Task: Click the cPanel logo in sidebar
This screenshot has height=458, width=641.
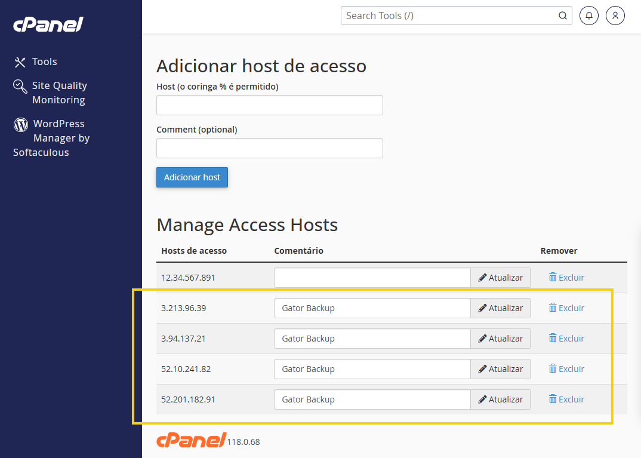Action: point(48,24)
